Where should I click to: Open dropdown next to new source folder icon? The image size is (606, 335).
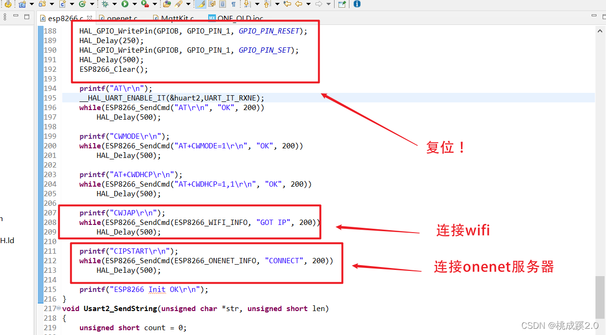[x=51, y=4]
